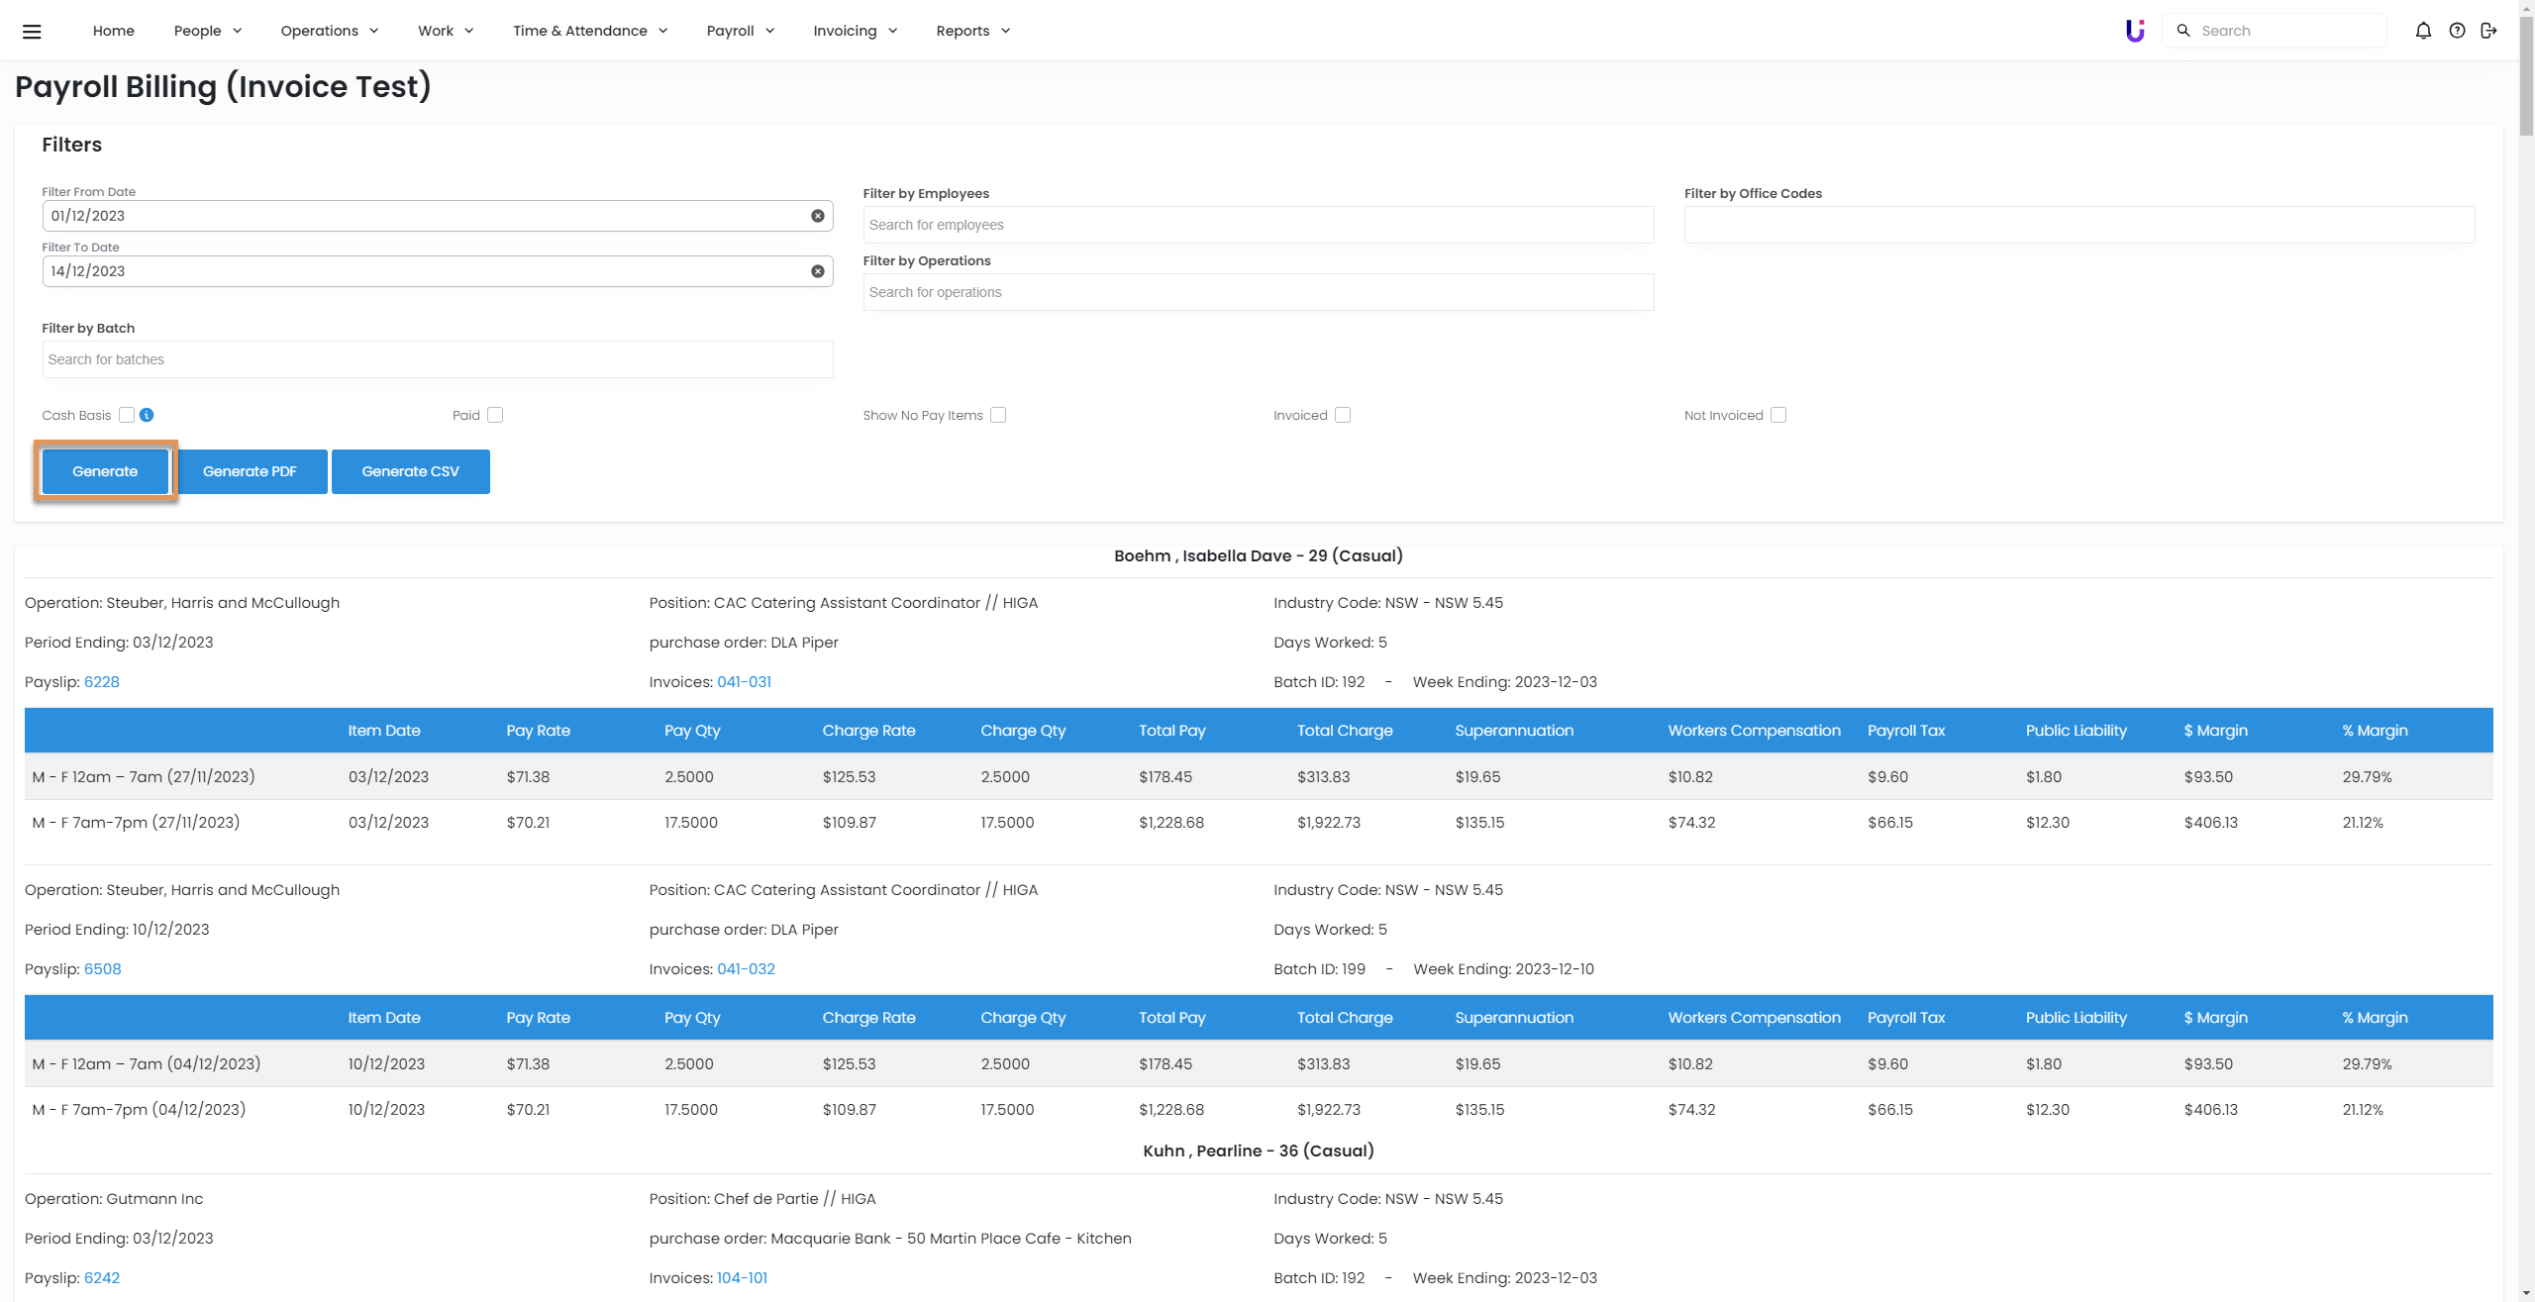Clear the Filter From Date field
The width and height of the screenshot is (2535, 1302).
(x=818, y=216)
